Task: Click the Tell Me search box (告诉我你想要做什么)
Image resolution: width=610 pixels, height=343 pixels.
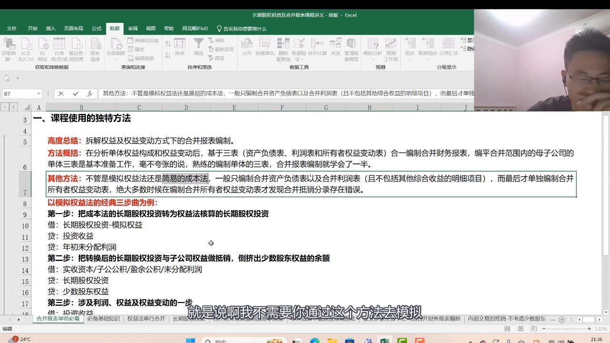Action: point(242,29)
